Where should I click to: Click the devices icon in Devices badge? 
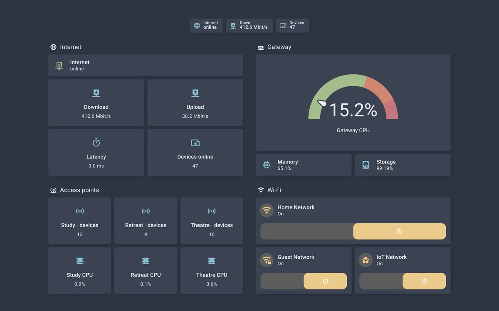coord(283,26)
